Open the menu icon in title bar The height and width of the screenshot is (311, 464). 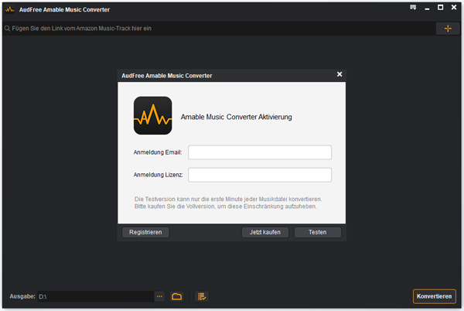(413, 8)
